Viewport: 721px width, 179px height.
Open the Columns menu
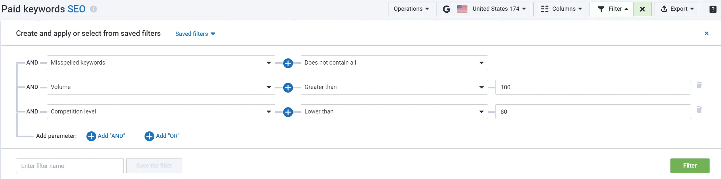point(560,9)
